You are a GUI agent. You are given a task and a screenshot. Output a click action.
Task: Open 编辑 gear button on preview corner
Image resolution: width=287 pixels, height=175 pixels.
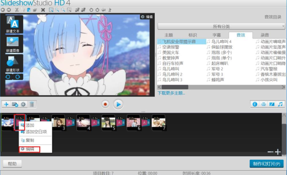(x=147, y=17)
